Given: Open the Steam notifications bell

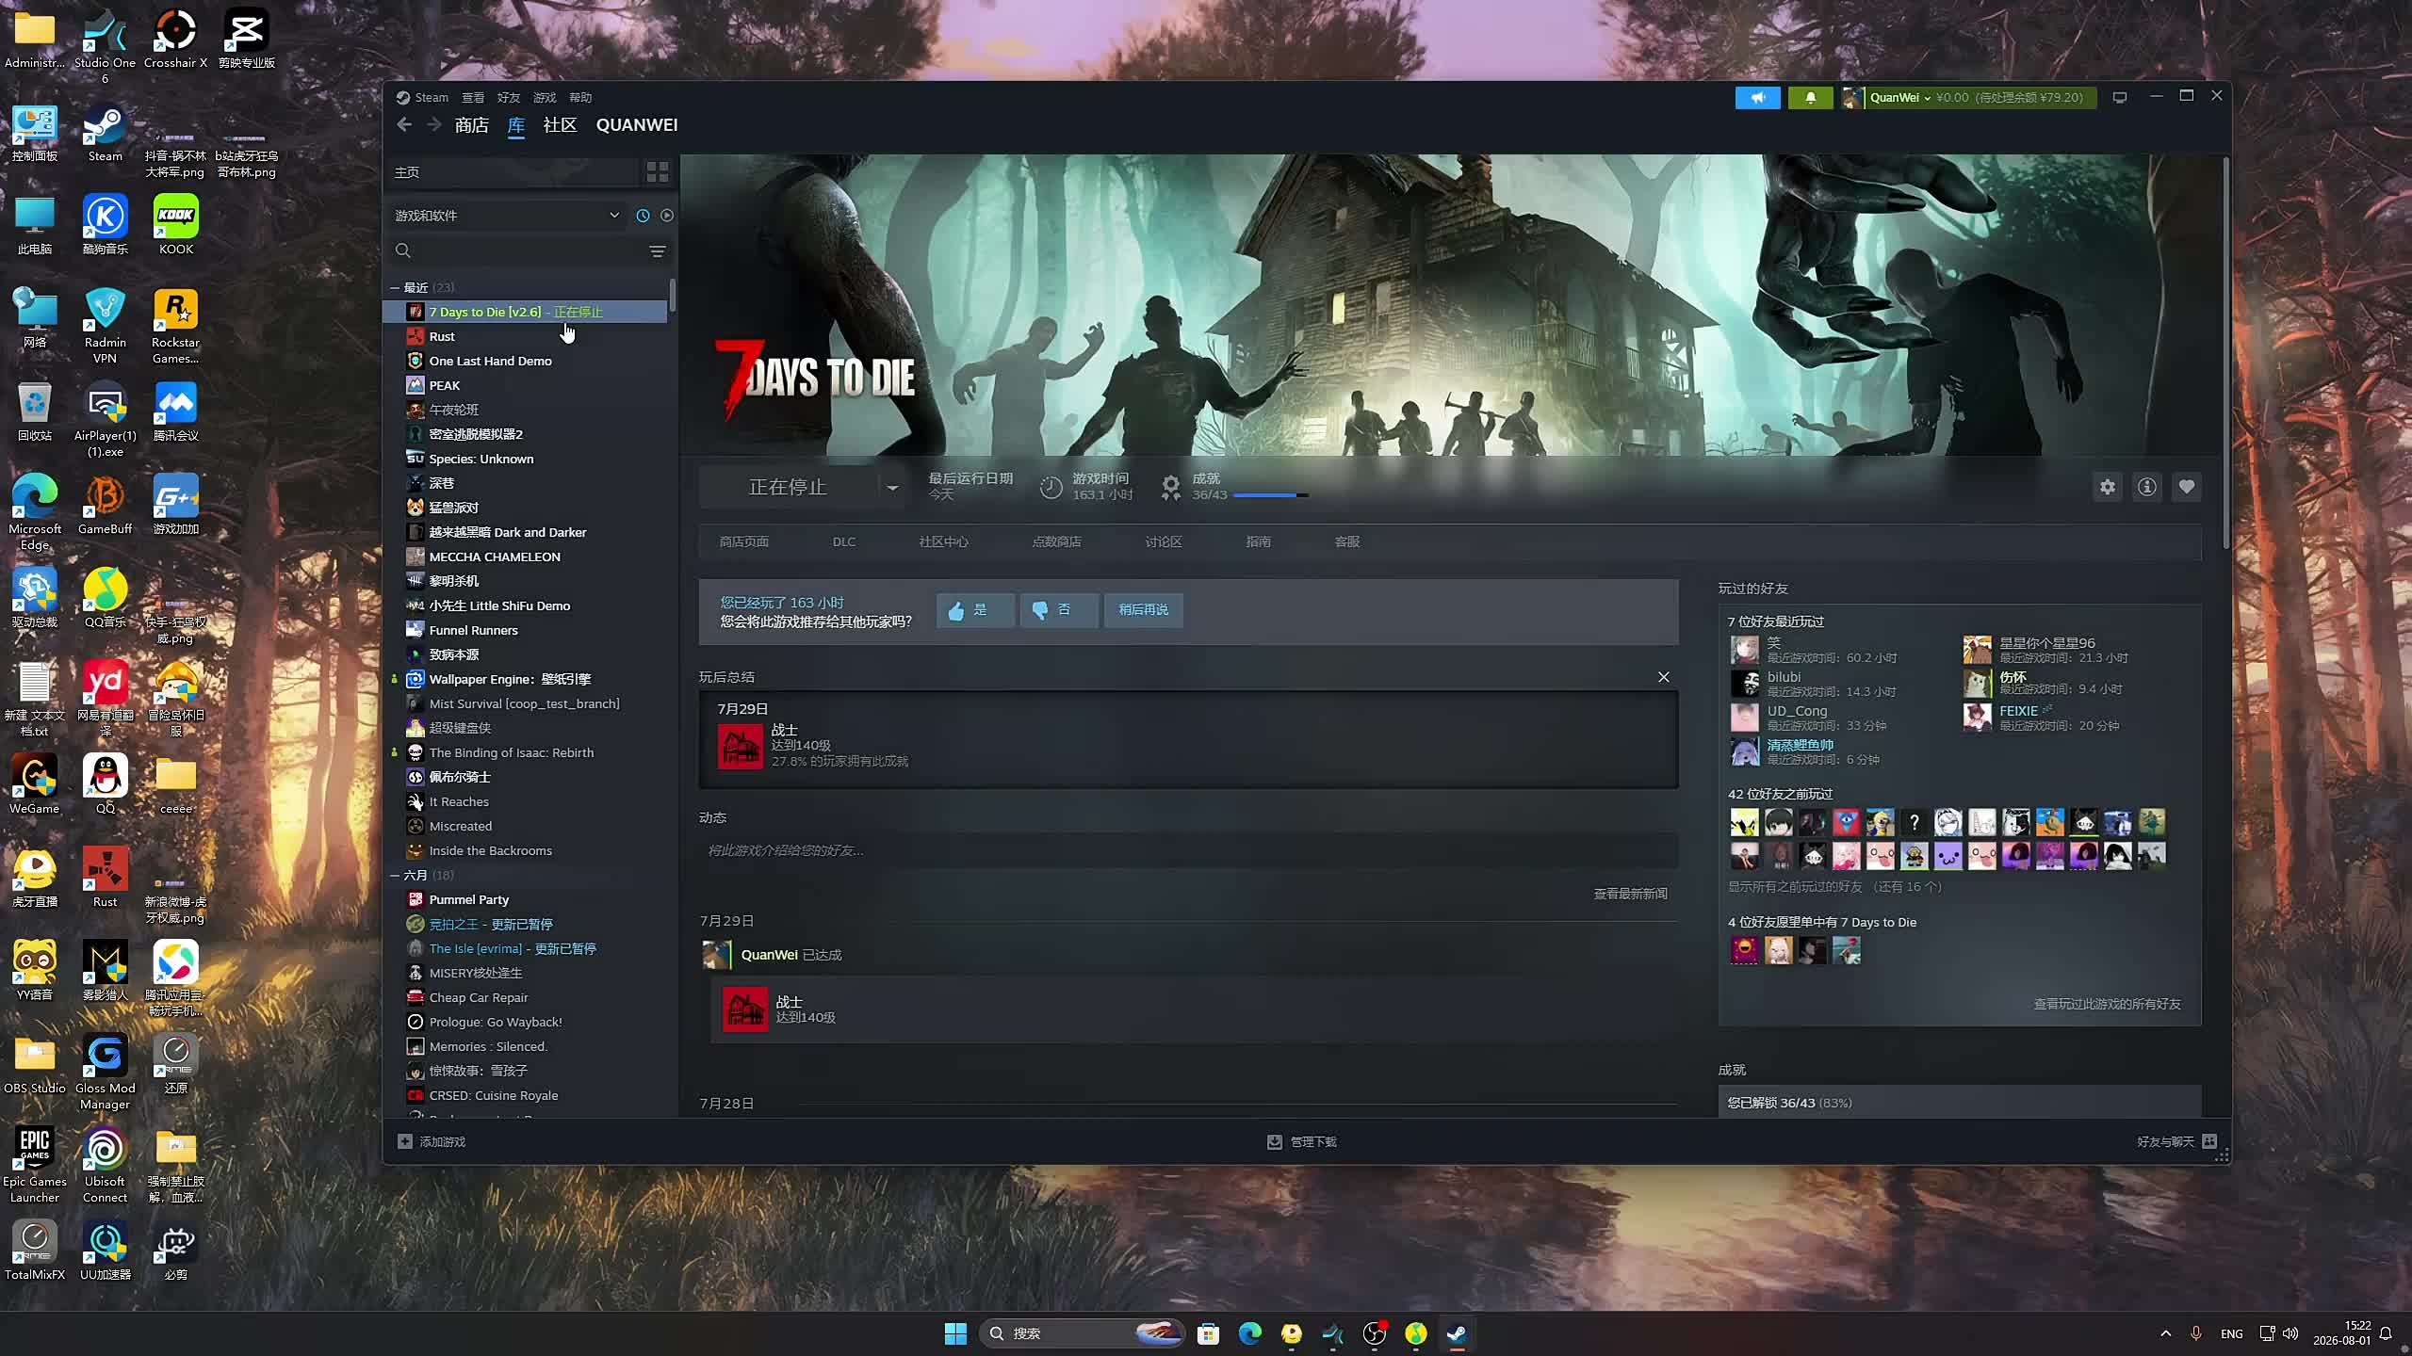Looking at the screenshot, I should tap(1810, 98).
